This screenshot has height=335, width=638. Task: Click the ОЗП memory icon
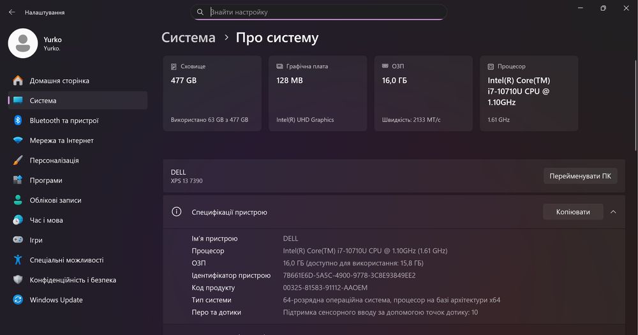click(x=385, y=66)
